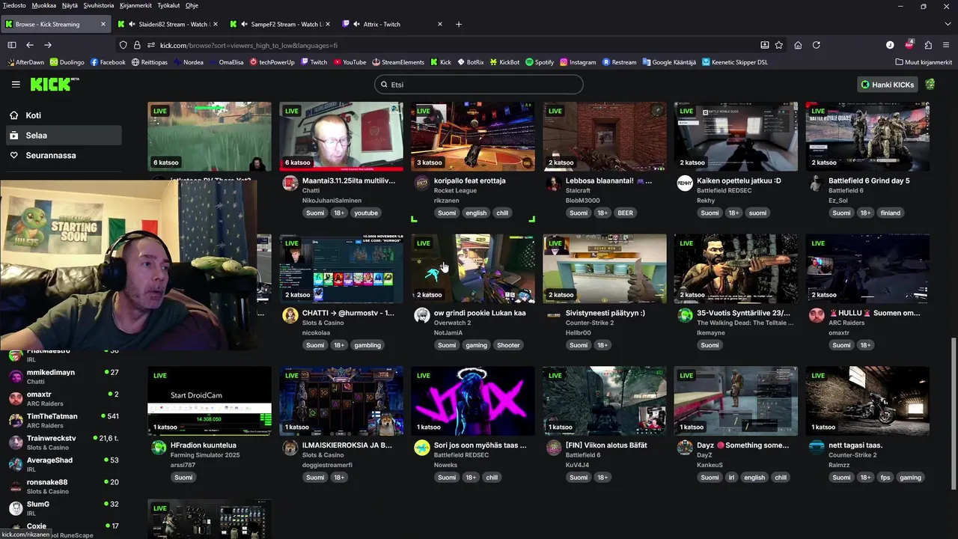Open the YouTube bookmark
Viewport: 958px width, 539px height.
click(x=350, y=62)
